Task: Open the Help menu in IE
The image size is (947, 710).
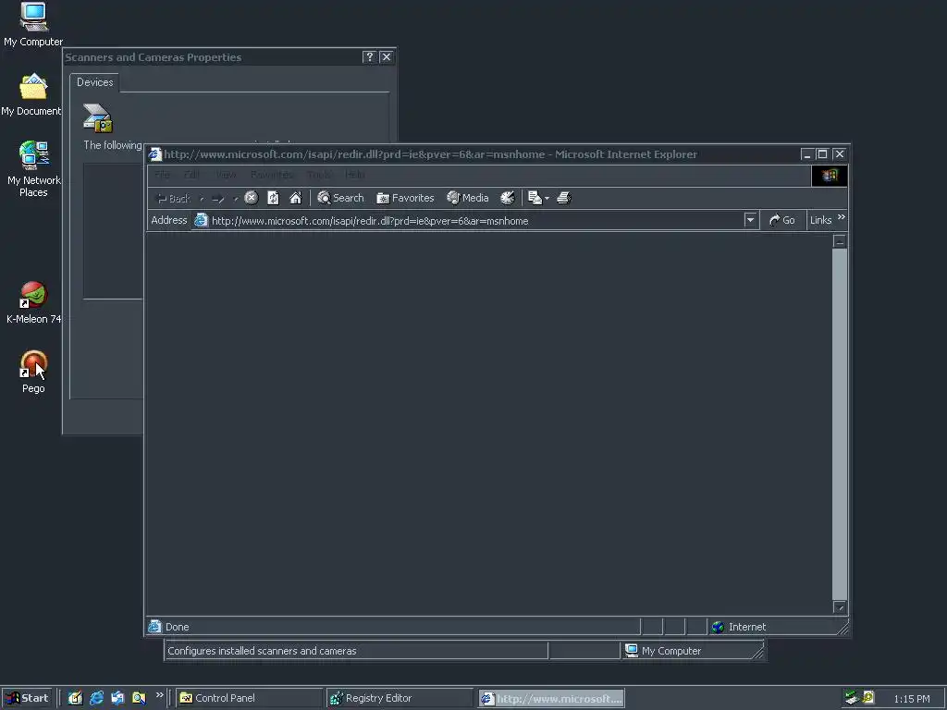Action: pos(354,175)
